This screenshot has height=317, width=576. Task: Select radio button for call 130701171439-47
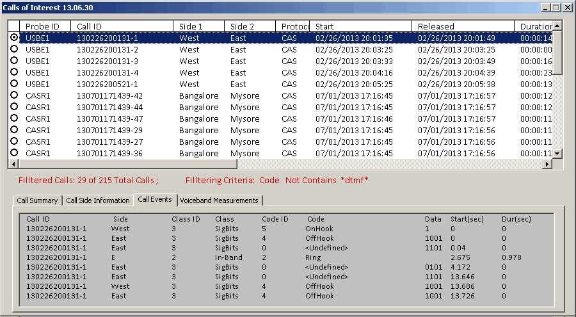pyautogui.click(x=14, y=118)
